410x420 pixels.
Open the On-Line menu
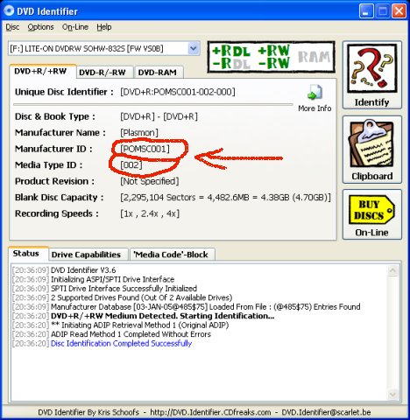(75, 27)
